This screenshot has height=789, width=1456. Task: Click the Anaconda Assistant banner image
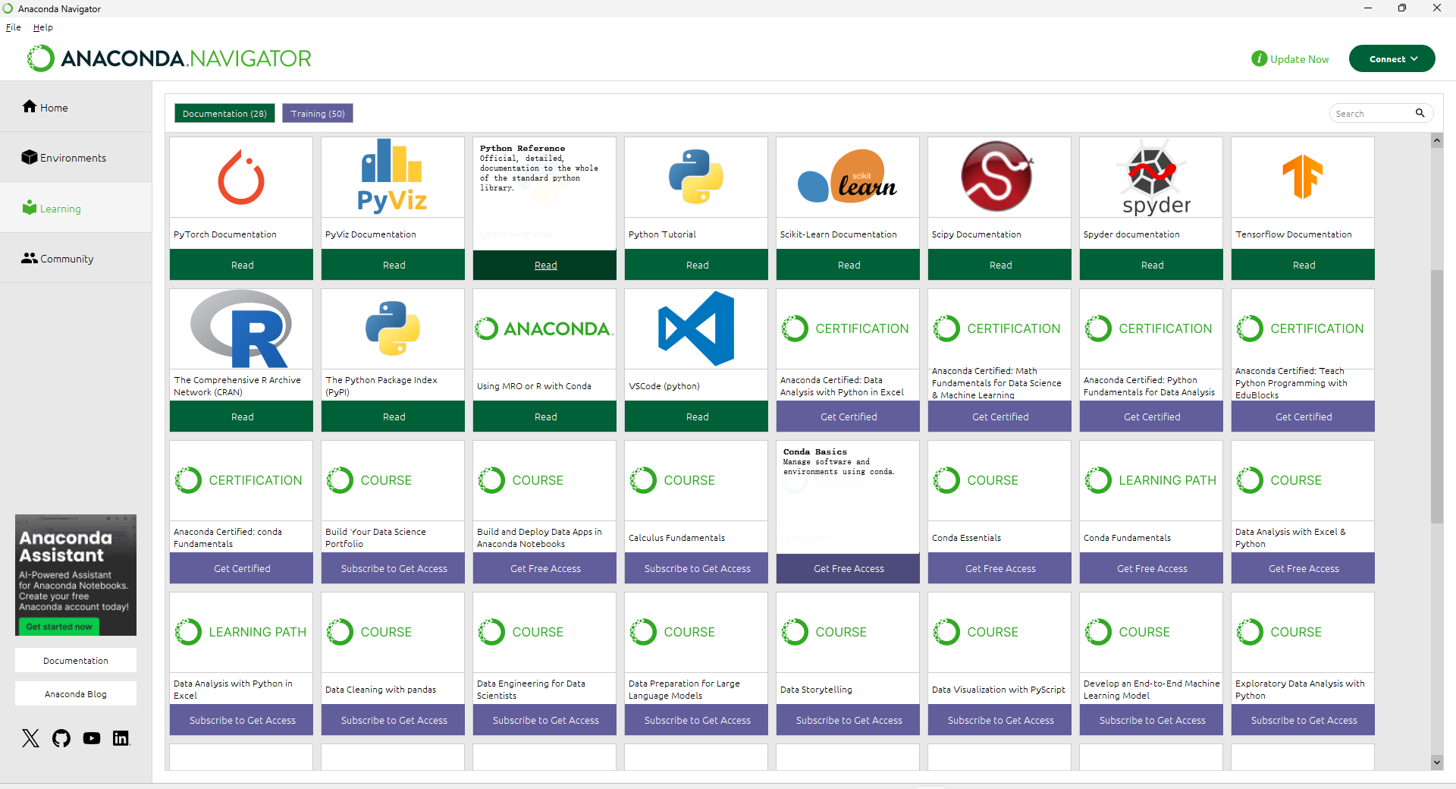pyautogui.click(x=76, y=574)
